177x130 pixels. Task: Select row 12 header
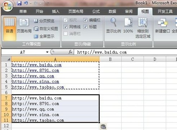click(6, 126)
